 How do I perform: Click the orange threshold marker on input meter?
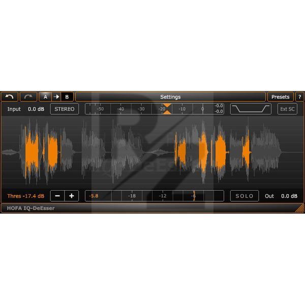[167, 109]
